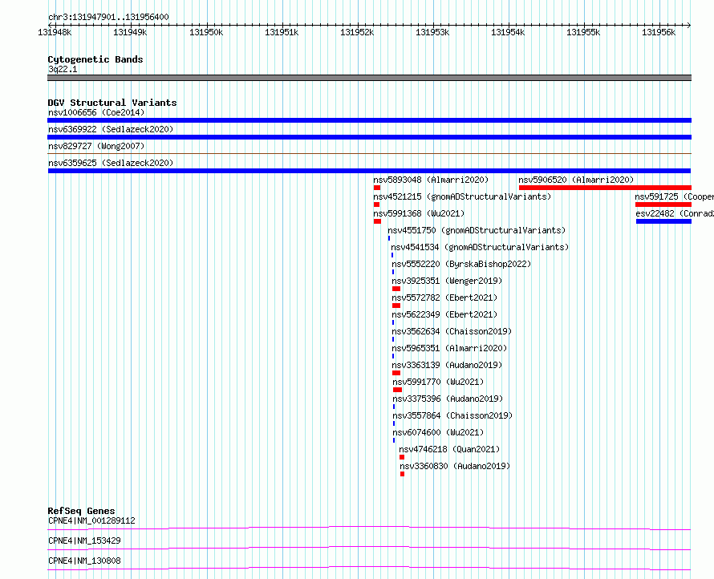This screenshot has height=579, width=714.
Task: Select nsv5991368 (Wu2021) label
Action: point(419,213)
